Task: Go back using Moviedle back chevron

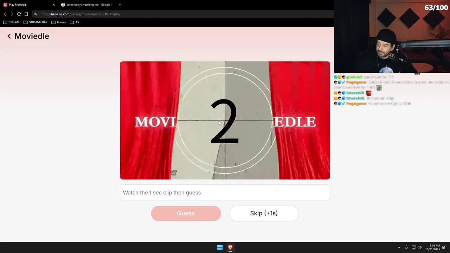Action: click(9, 36)
